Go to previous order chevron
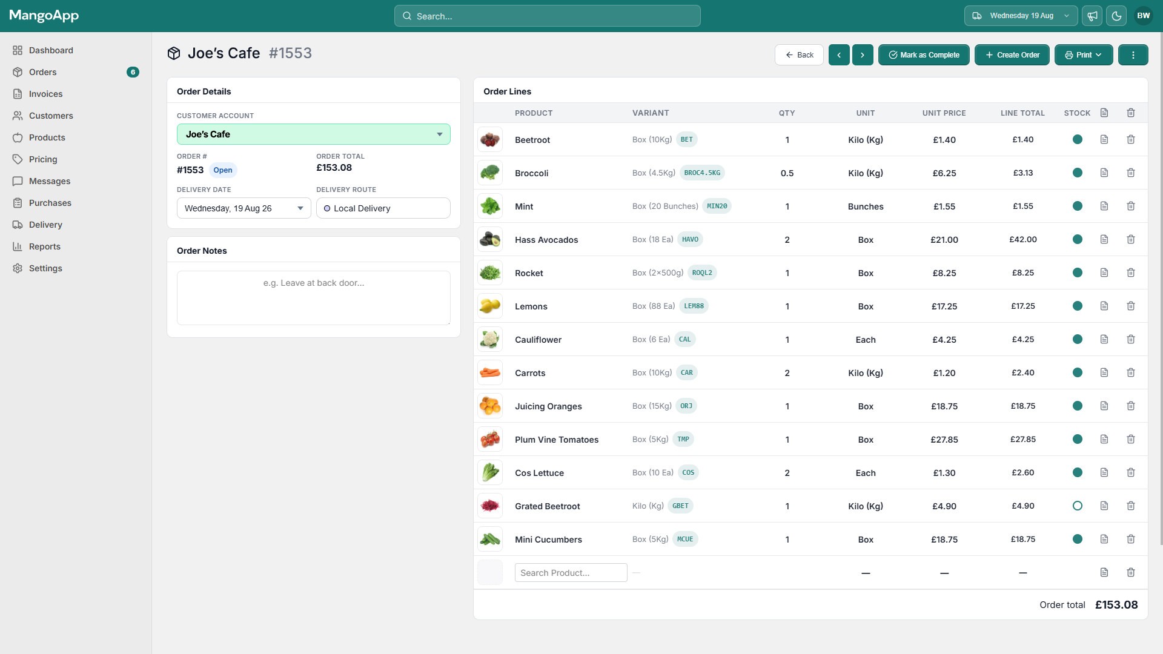The width and height of the screenshot is (1163, 654). click(838, 54)
